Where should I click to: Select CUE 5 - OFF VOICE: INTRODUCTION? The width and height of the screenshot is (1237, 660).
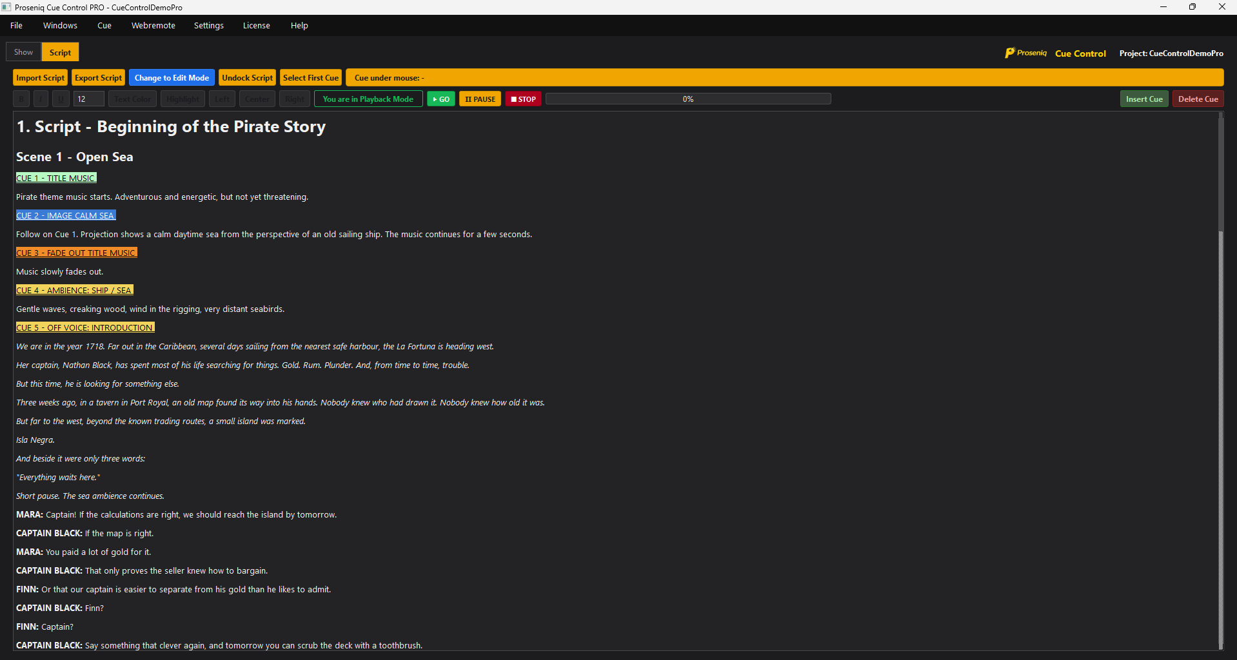pos(85,327)
